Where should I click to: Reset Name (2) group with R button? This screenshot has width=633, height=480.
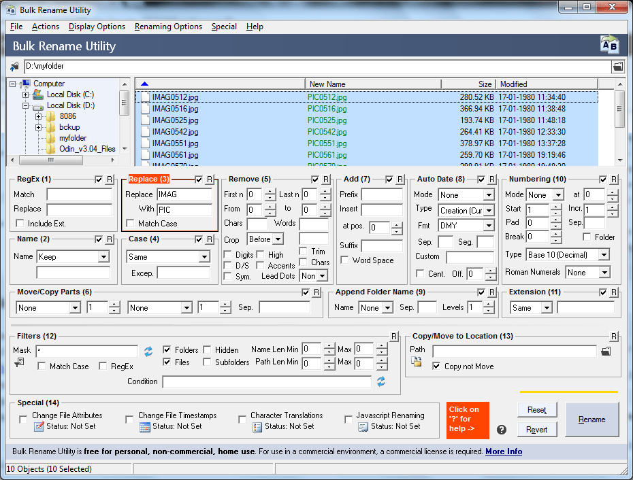tap(110, 239)
